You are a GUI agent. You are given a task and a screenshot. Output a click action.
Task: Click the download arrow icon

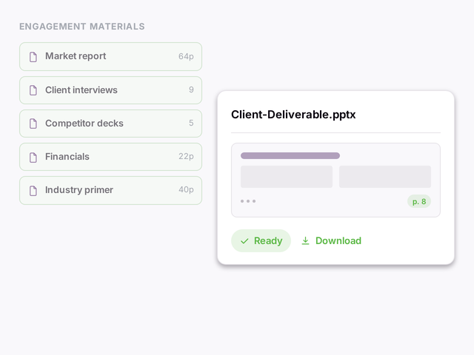tap(306, 240)
